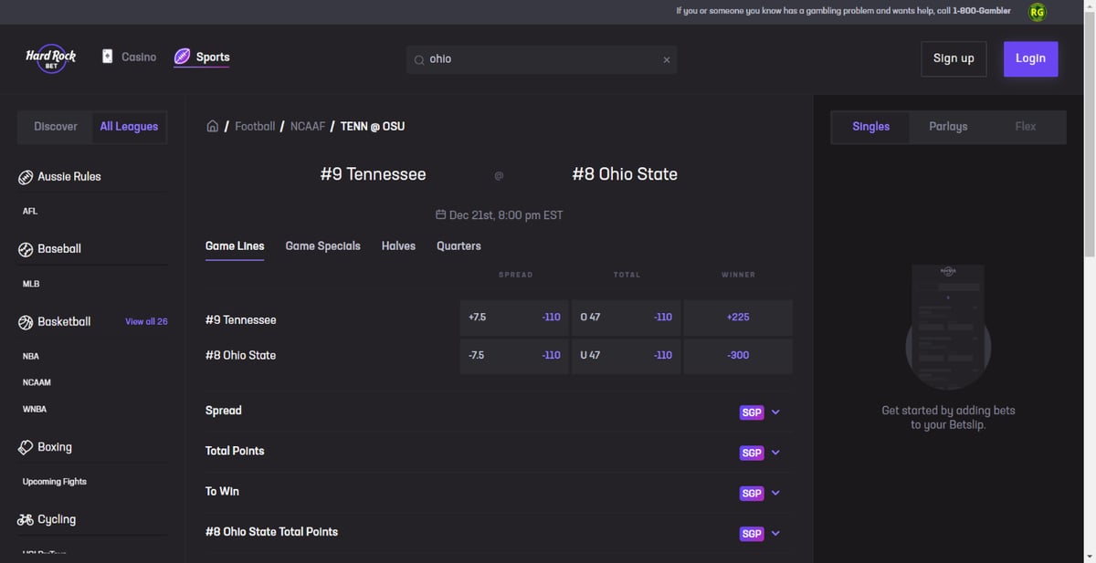Screen dimensions: 1096x563
Task: Click the #8 Ohio State heading
Action: tap(625, 174)
